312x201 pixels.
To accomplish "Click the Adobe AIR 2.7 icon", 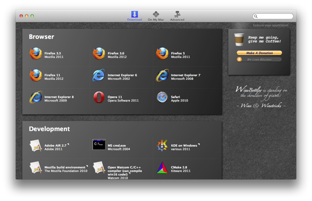I will pos(36,146).
